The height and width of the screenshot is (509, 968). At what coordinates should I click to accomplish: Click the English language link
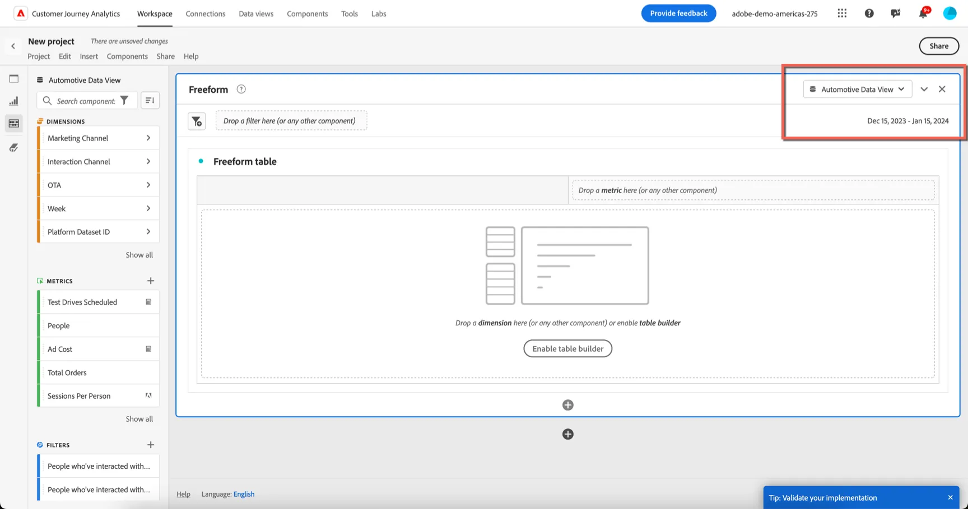[244, 494]
